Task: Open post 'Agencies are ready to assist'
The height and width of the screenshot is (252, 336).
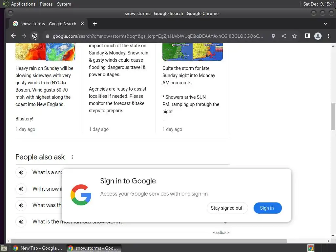Action: click(118, 100)
